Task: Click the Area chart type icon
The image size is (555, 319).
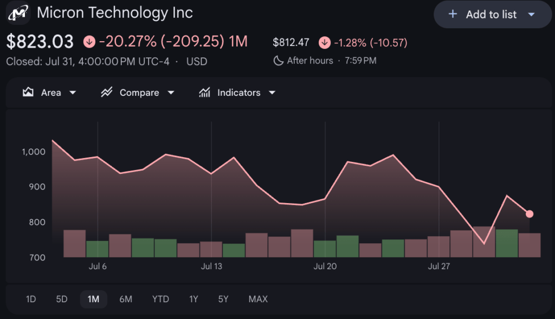Action: point(28,92)
